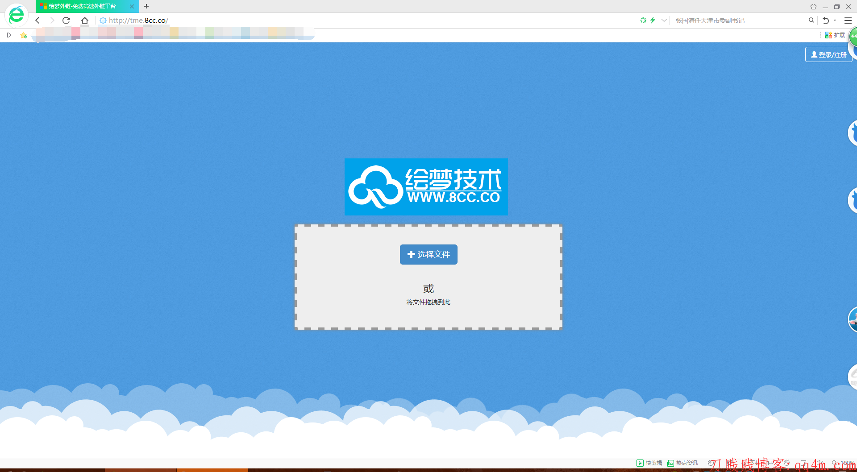Click the green browser-engine switch icon
The height and width of the screenshot is (472, 857).
643,21
